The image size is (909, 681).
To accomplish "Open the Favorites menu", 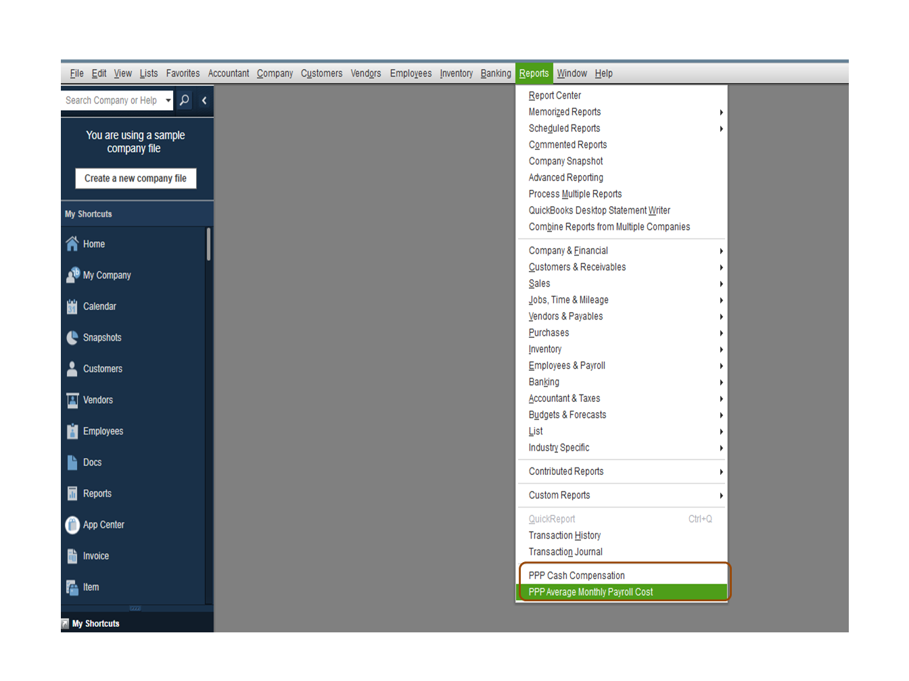I will pos(183,73).
